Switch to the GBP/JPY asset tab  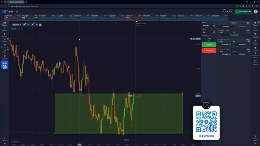click(x=168, y=17)
